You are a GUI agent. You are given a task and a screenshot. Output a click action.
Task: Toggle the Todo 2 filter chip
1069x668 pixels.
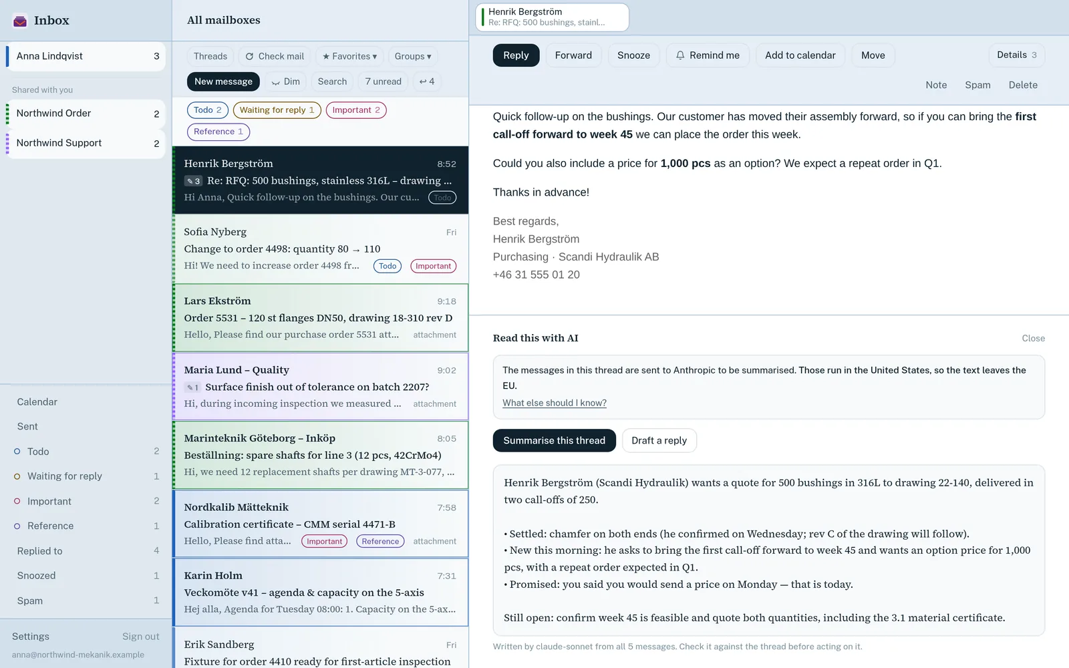pos(208,110)
